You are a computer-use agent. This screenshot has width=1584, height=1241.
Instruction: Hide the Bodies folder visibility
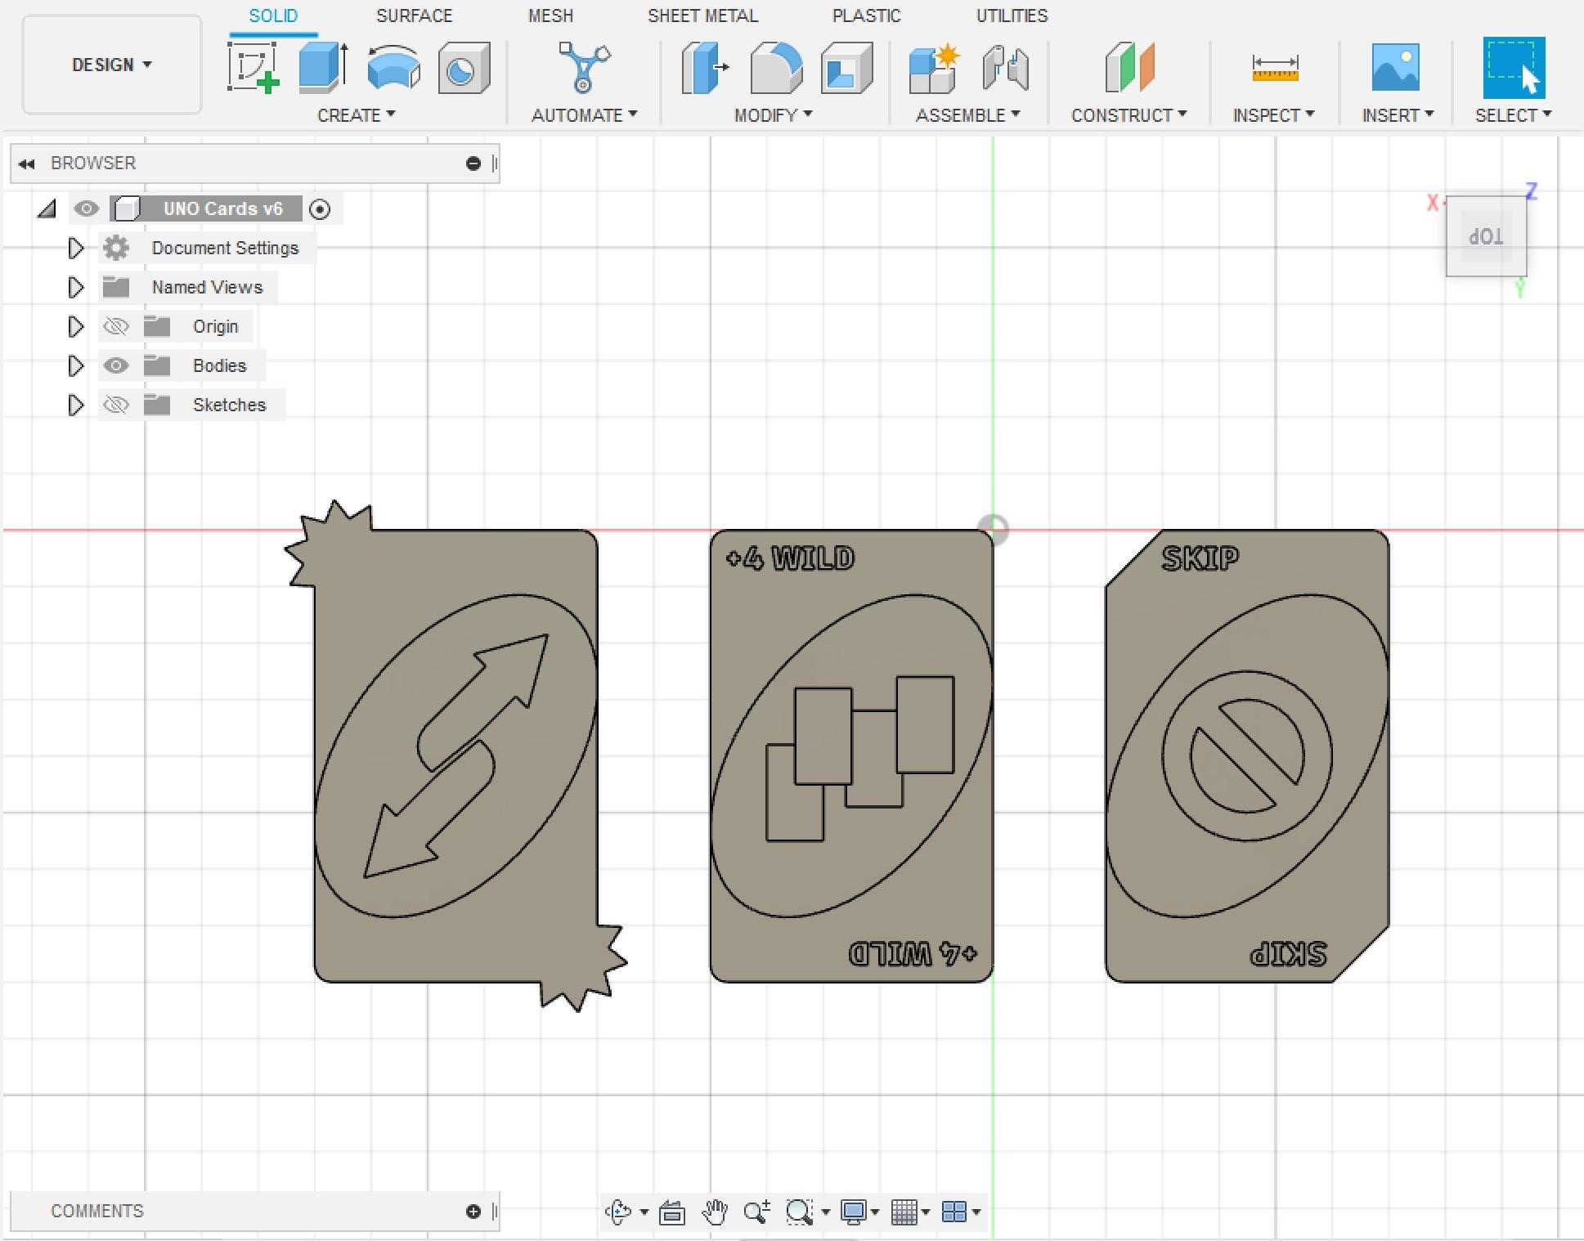click(116, 365)
